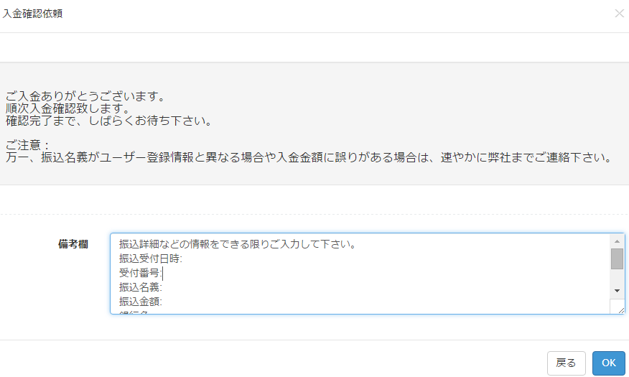This screenshot has width=629, height=377.
Task: Click the first instruction line in 備考欄 textarea
Action: [x=238, y=244]
